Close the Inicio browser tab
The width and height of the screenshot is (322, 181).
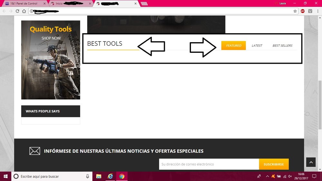click(x=90, y=4)
